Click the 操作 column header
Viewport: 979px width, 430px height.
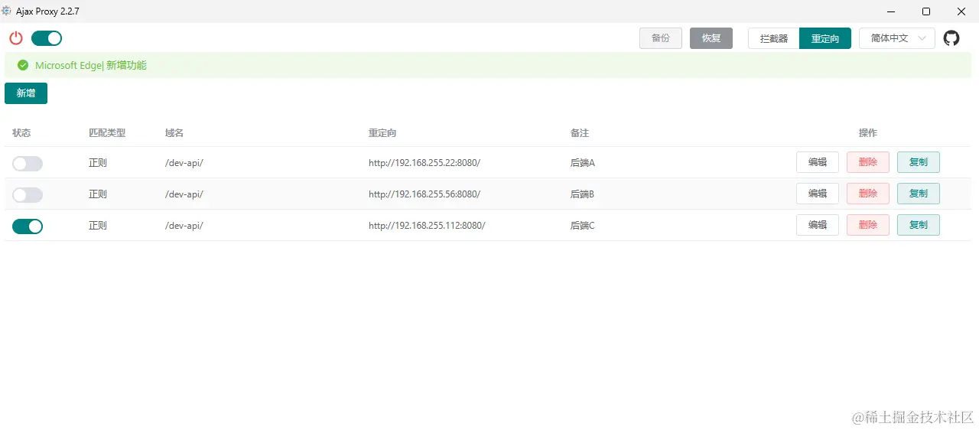pos(868,133)
